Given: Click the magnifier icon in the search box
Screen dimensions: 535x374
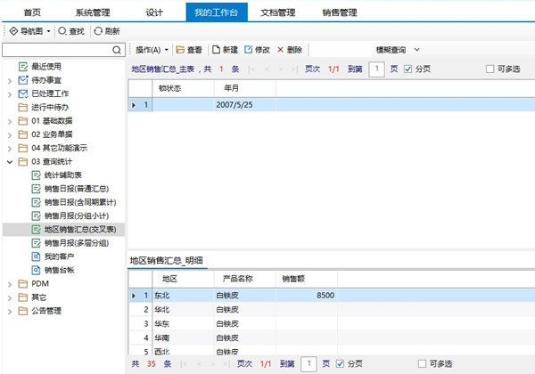Looking at the screenshot, I should coord(117,51).
